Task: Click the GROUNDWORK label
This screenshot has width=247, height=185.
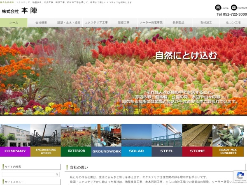Action: tap(106, 151)
